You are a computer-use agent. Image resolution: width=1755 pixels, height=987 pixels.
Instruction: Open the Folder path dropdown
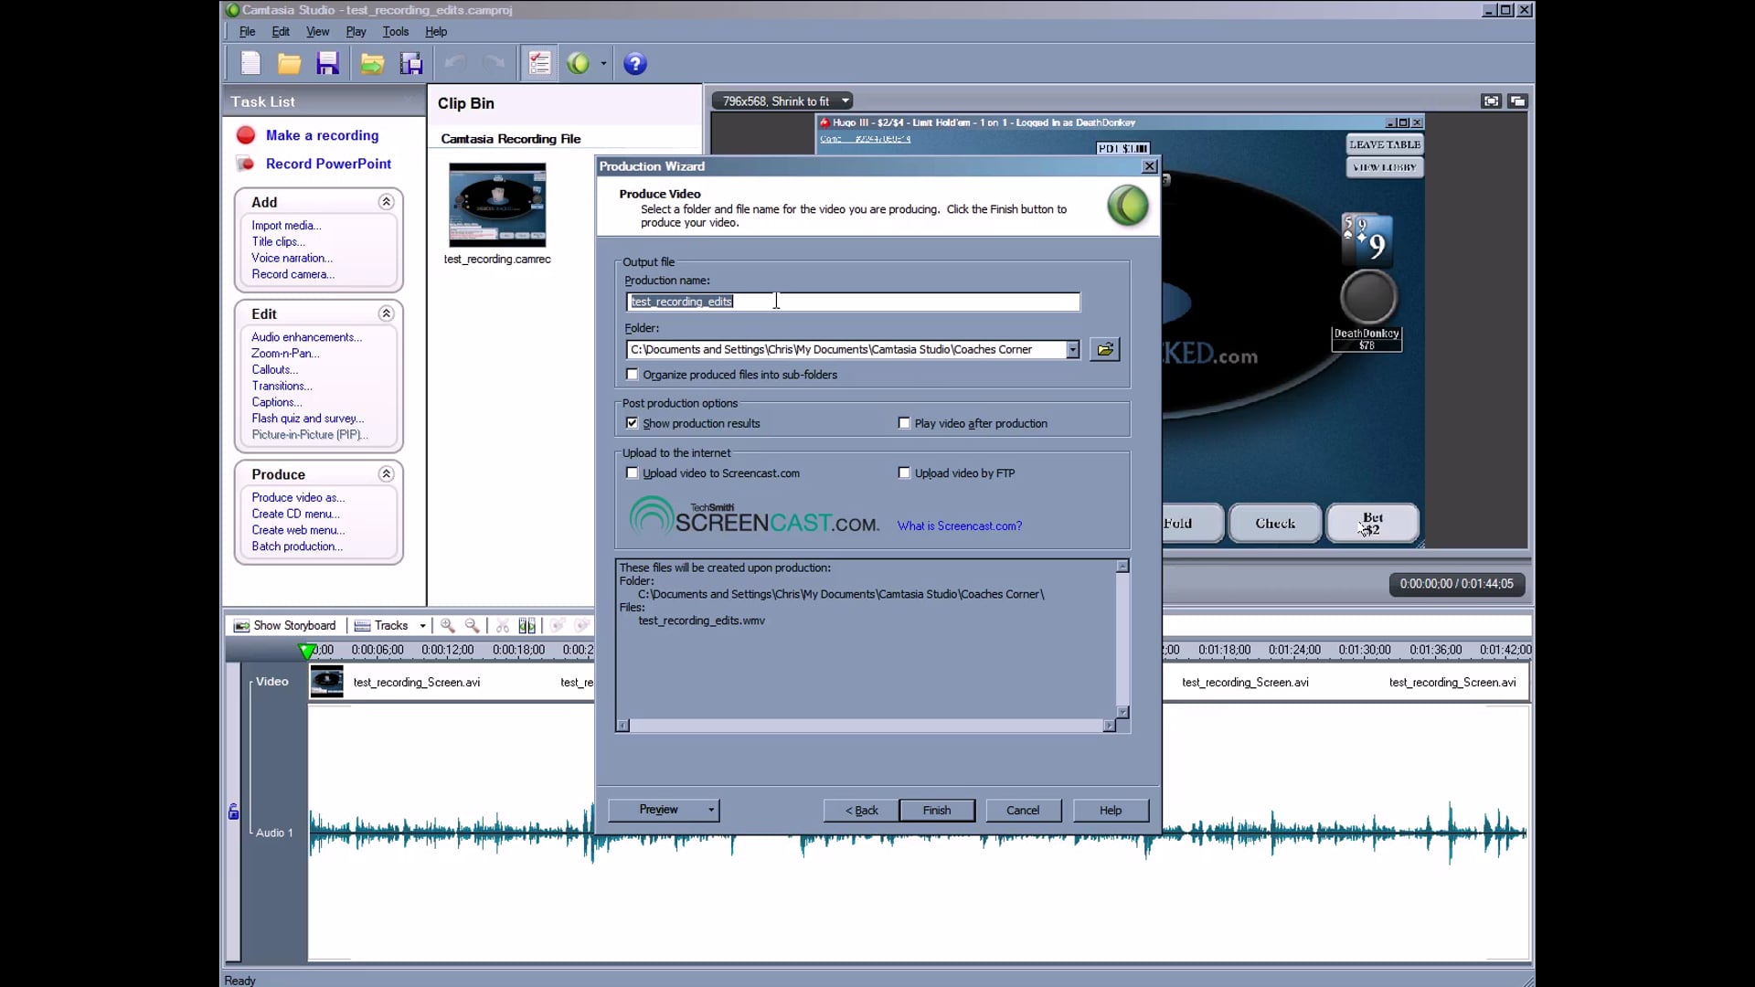click(1072, 350)
